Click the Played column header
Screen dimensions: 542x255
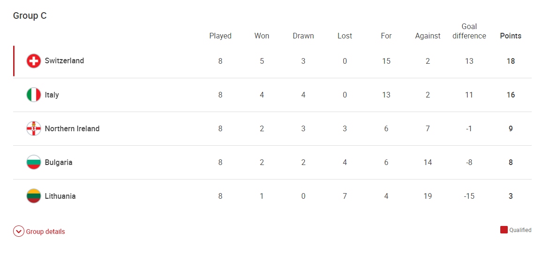coord(220,36)
